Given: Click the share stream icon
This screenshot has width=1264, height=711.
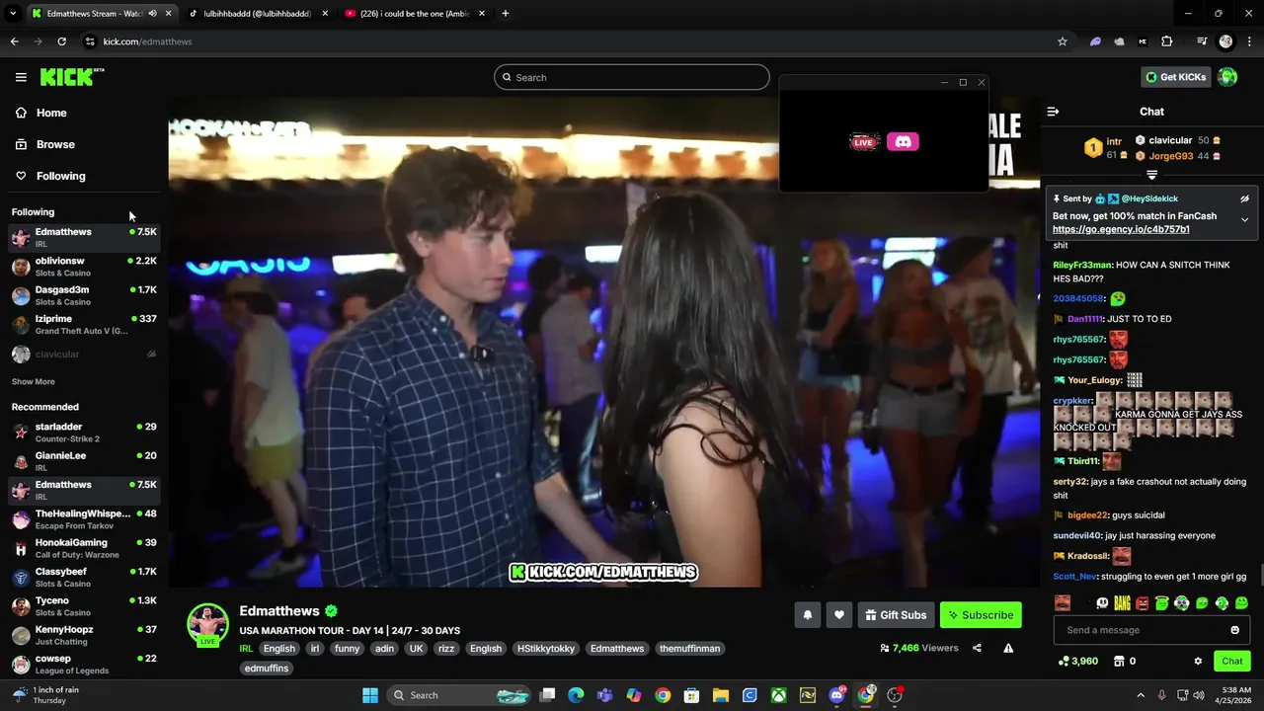Looking at the screenshot, I should [977, 648].
